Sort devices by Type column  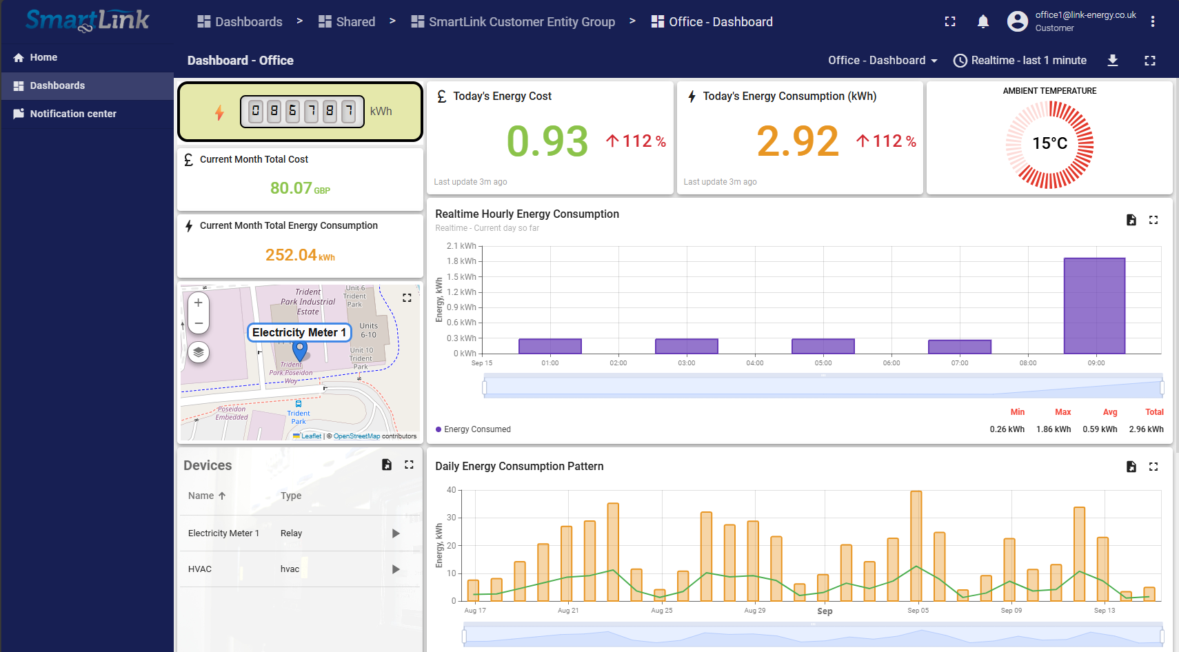[x=291, y=496]
